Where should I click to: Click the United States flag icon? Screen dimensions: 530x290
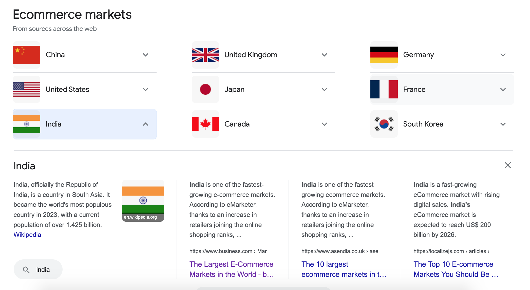(27, 89)
